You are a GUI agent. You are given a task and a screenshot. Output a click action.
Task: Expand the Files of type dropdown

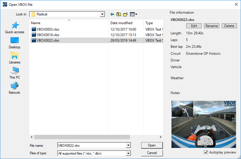pyautogui.click(x=128, y=153)
